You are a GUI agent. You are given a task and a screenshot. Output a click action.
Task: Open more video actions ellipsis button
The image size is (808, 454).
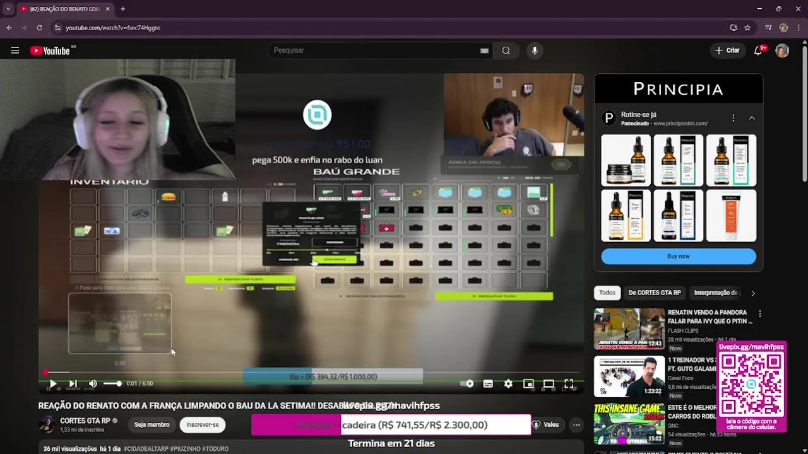click(x=576, y=425)
